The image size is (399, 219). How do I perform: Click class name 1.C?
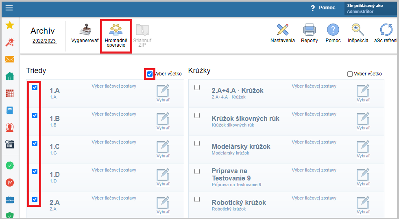click(55, 146)
